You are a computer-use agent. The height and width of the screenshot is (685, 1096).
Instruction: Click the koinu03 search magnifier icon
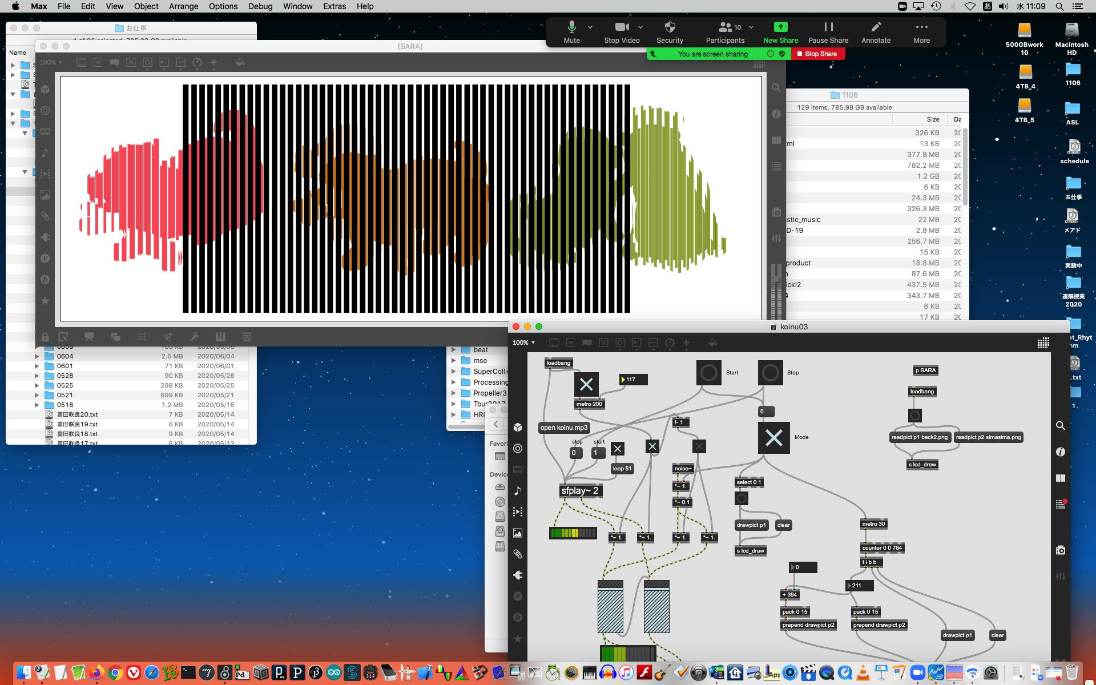coord(1060,426)
